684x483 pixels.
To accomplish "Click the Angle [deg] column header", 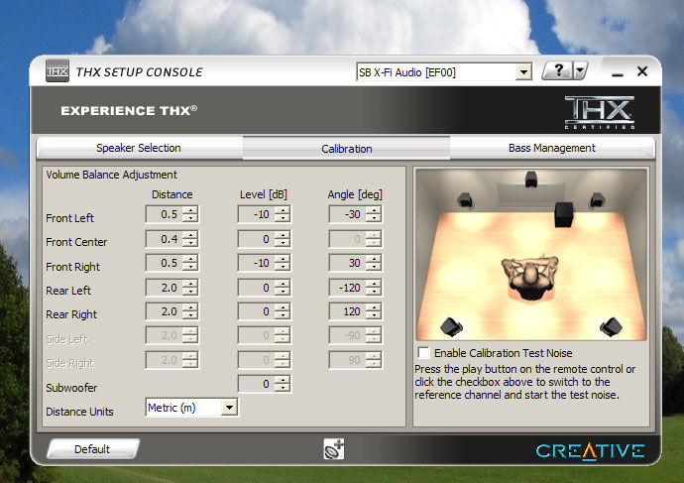I will coord(355,194).
